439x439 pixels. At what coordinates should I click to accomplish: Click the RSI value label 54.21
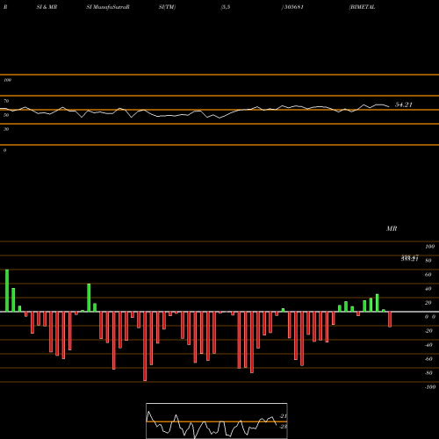click(x=404, y=104)
